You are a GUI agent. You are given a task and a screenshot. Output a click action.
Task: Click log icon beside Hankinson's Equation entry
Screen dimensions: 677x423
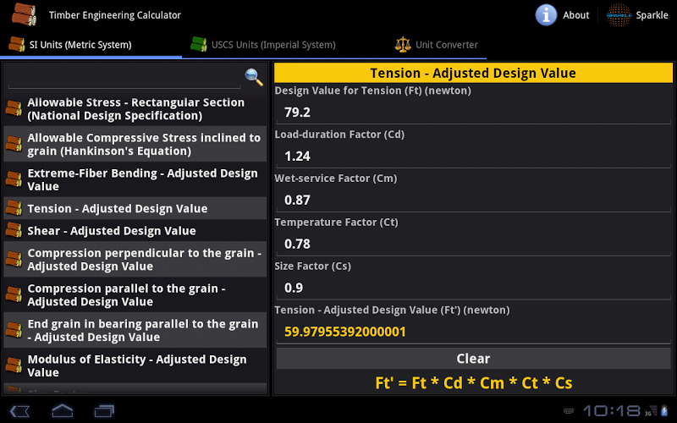14,144
